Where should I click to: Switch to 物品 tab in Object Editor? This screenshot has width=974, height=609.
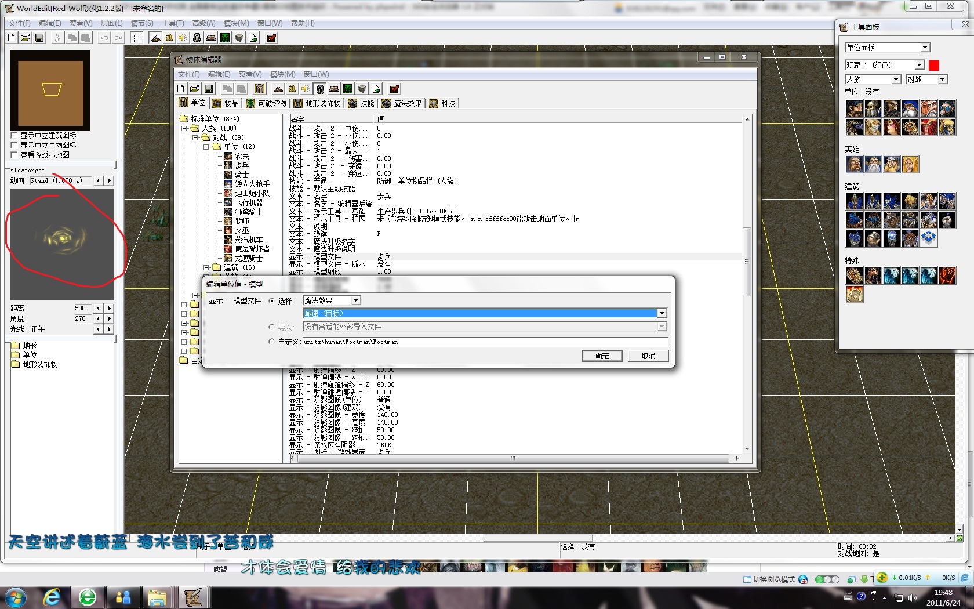click(x=226, y=103)
